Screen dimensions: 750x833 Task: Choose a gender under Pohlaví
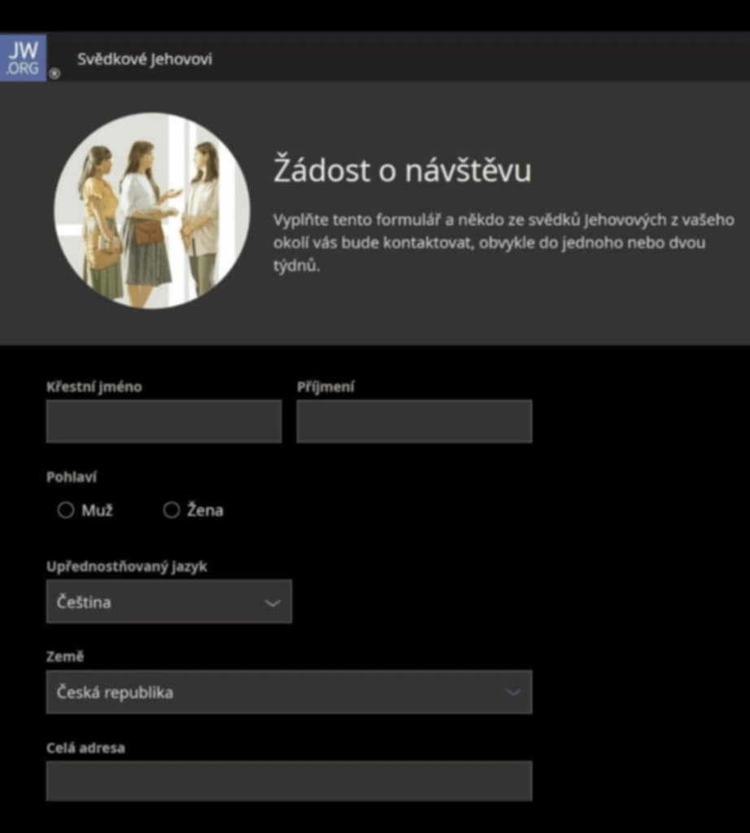pos(66,510)
